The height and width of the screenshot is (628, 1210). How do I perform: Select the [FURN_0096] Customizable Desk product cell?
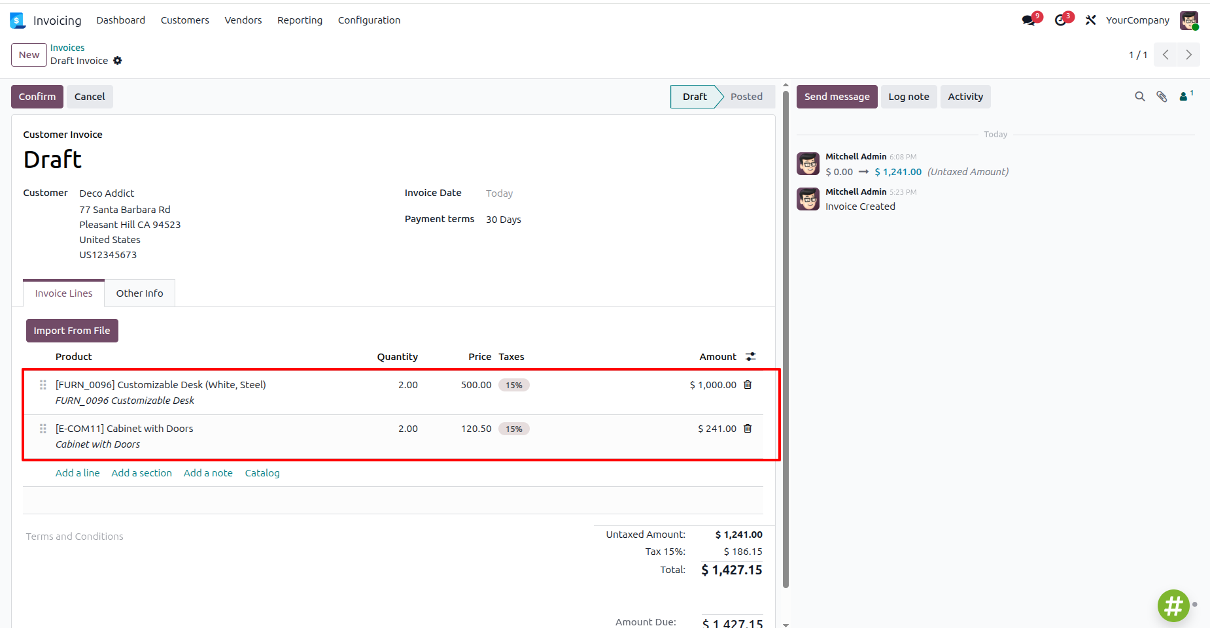pos(161,392)
